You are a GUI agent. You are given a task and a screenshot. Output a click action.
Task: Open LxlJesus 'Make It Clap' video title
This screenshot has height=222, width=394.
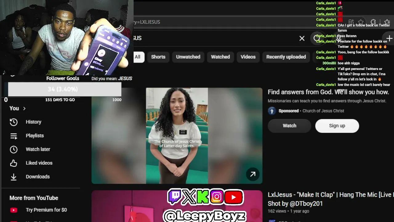[330, 199]
